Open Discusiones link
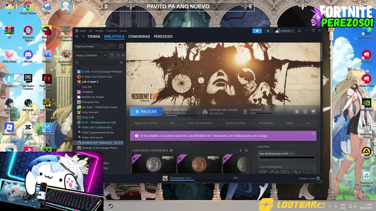The width and height of the screenshot is (376, 211). coord(266,123)
